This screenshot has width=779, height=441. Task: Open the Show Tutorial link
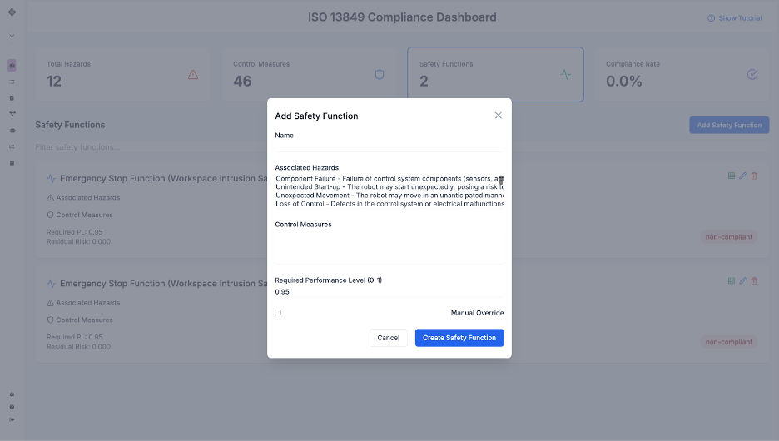pos(734,17)
